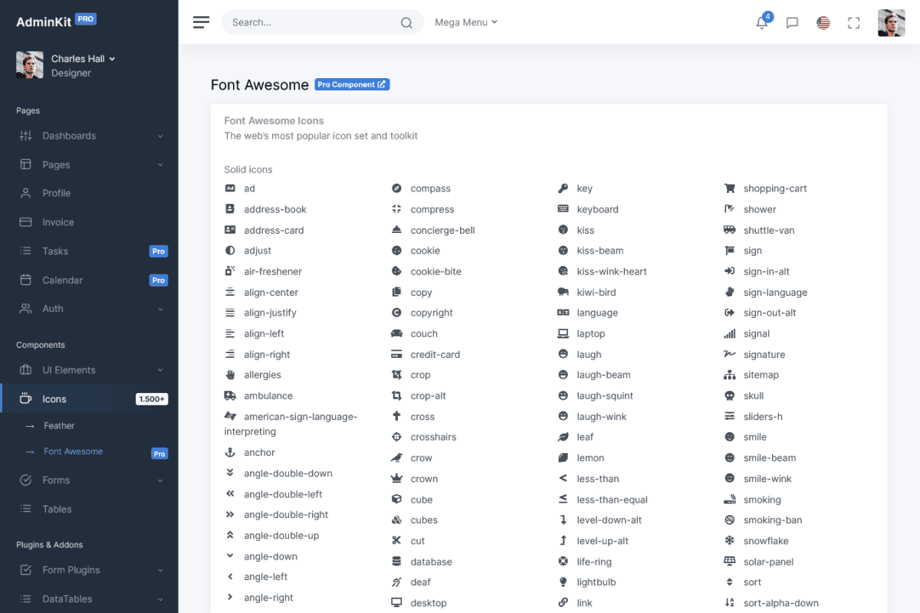The height and width of the screenshot is (613, 920).
Task: Select the Feather icons submenu item
Action: click(89, 426)
